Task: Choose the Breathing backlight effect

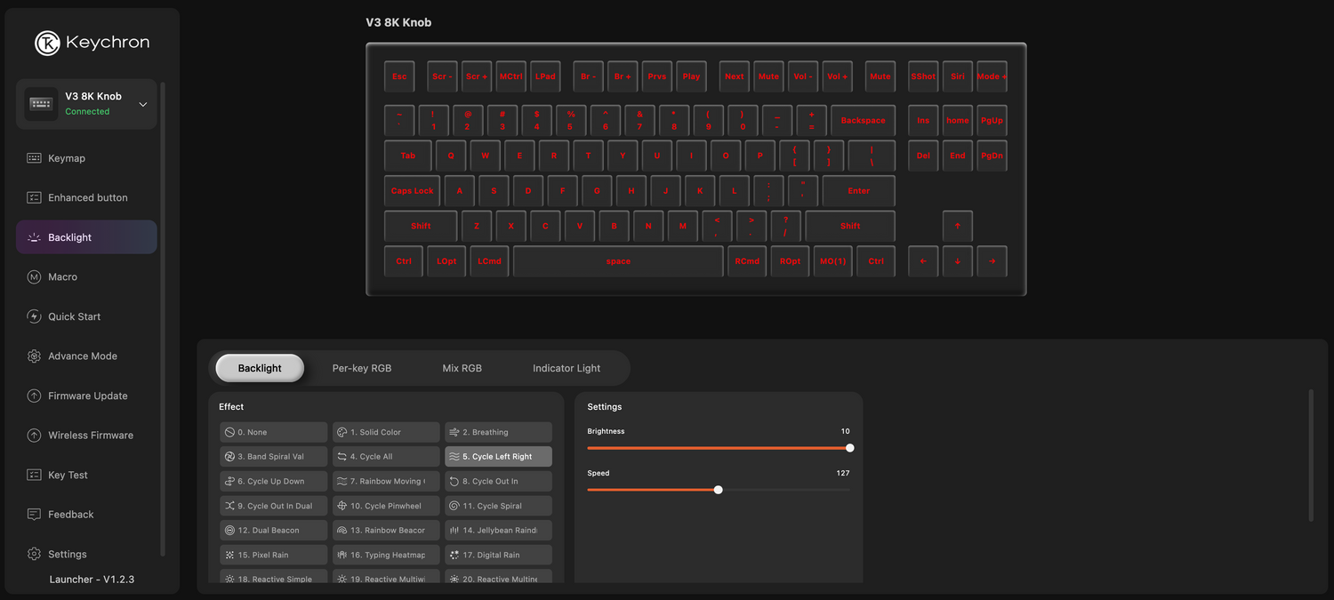Action: tap(498, 432)
